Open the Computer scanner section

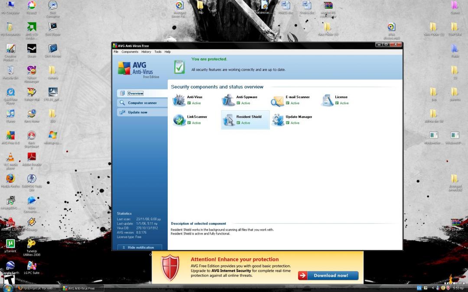[143, 103]
